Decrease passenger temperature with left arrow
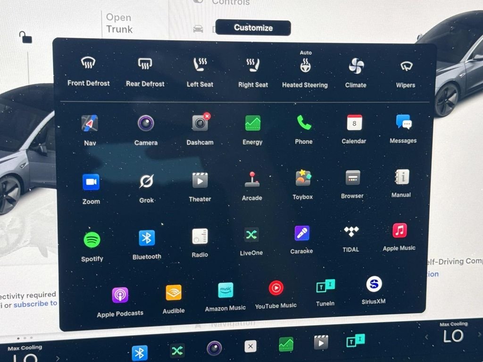Screen dimensions: 483x362 (426, 337)
